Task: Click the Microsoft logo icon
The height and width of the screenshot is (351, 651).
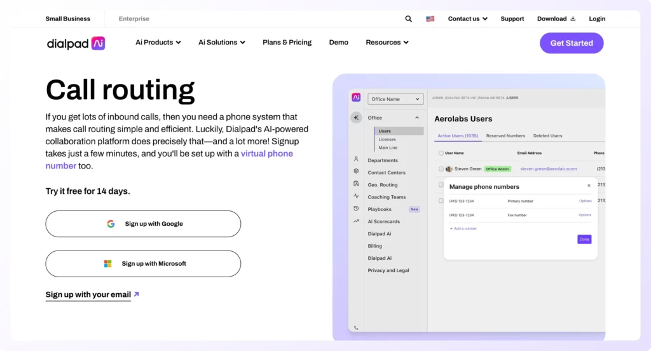Action: pyautogui.click(x=107, y=264)
